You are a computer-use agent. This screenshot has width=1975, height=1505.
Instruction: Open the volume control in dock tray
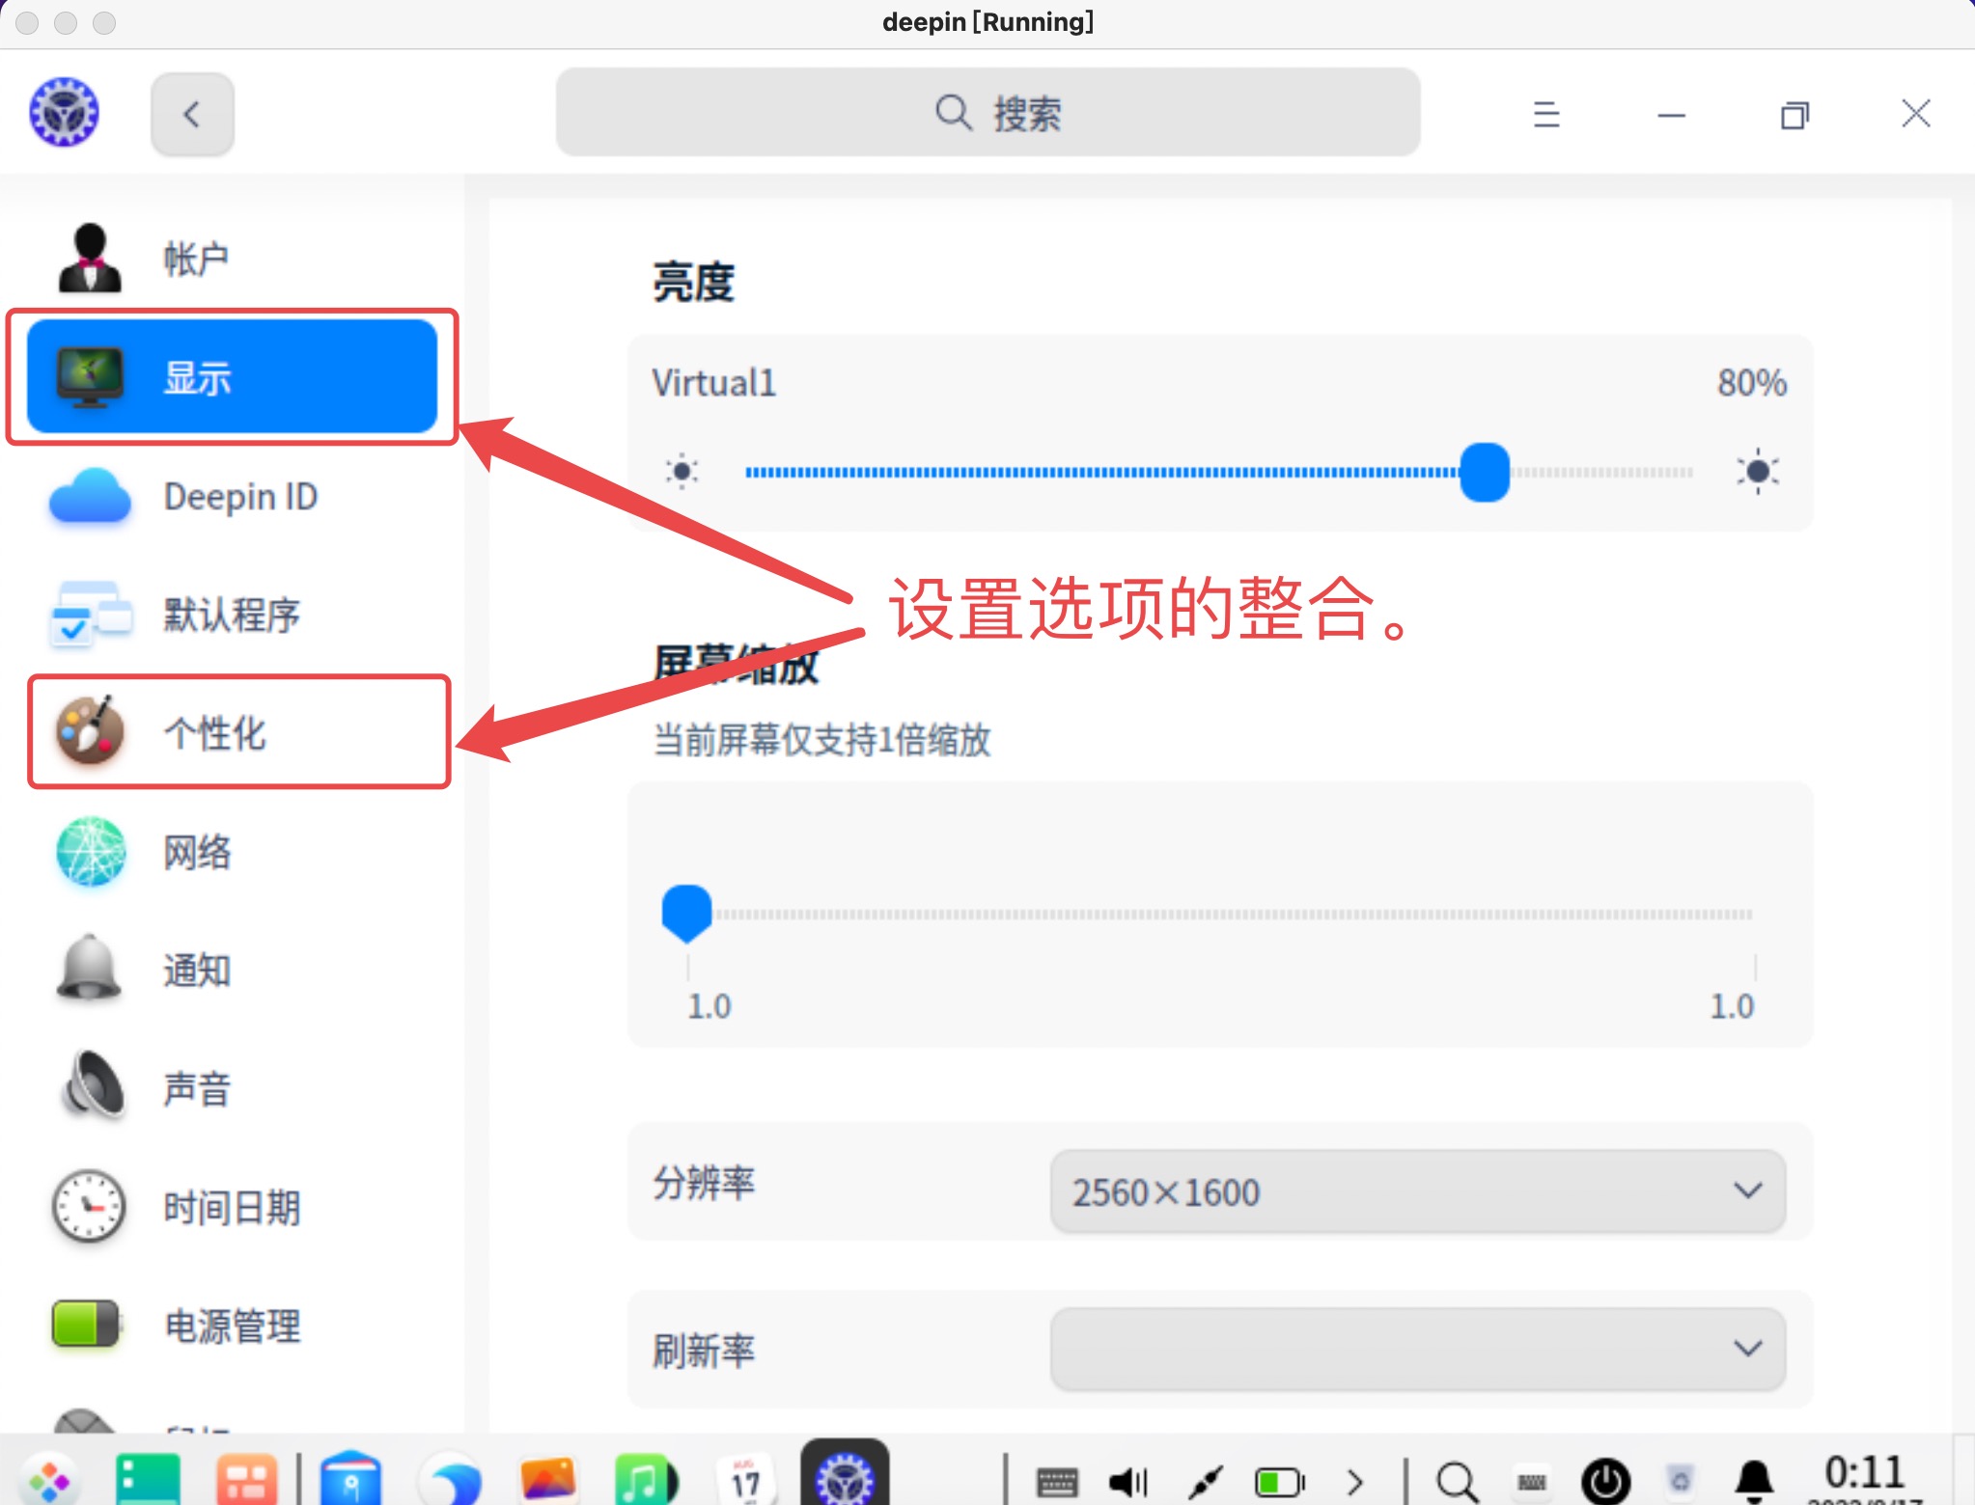[1127, 1481]
